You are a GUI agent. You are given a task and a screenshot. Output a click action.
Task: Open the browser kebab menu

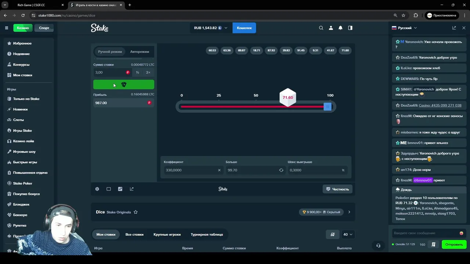point(464,15)
